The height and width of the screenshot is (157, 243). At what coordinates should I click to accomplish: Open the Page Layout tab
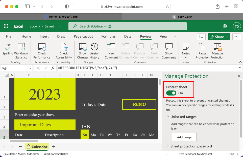pyautogui.click(x=83, y=36)
